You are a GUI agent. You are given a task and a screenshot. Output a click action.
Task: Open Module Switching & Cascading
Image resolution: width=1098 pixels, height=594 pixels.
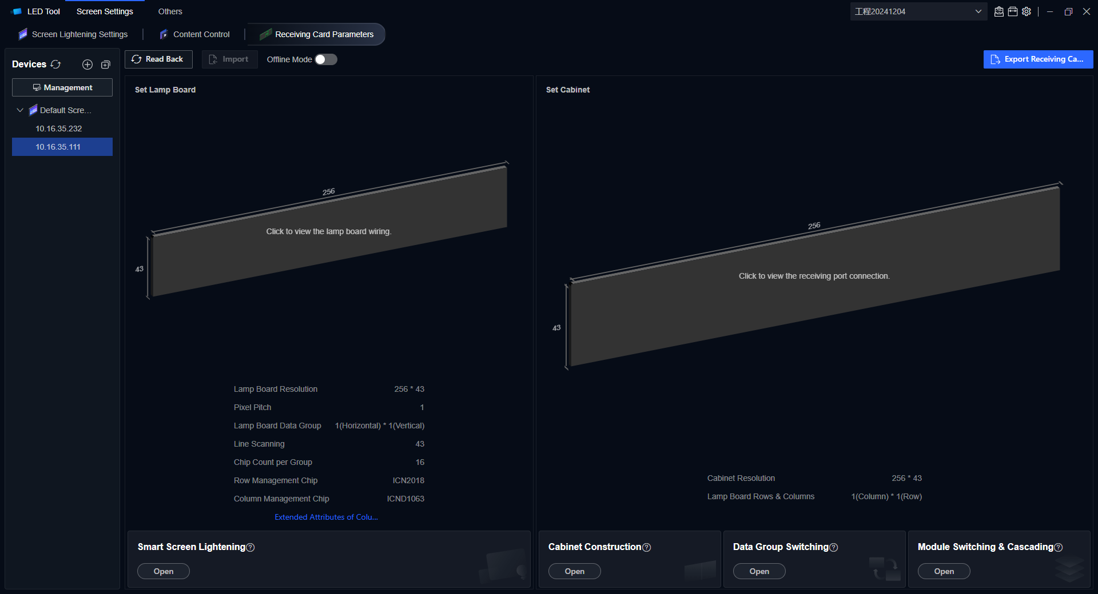944,571
